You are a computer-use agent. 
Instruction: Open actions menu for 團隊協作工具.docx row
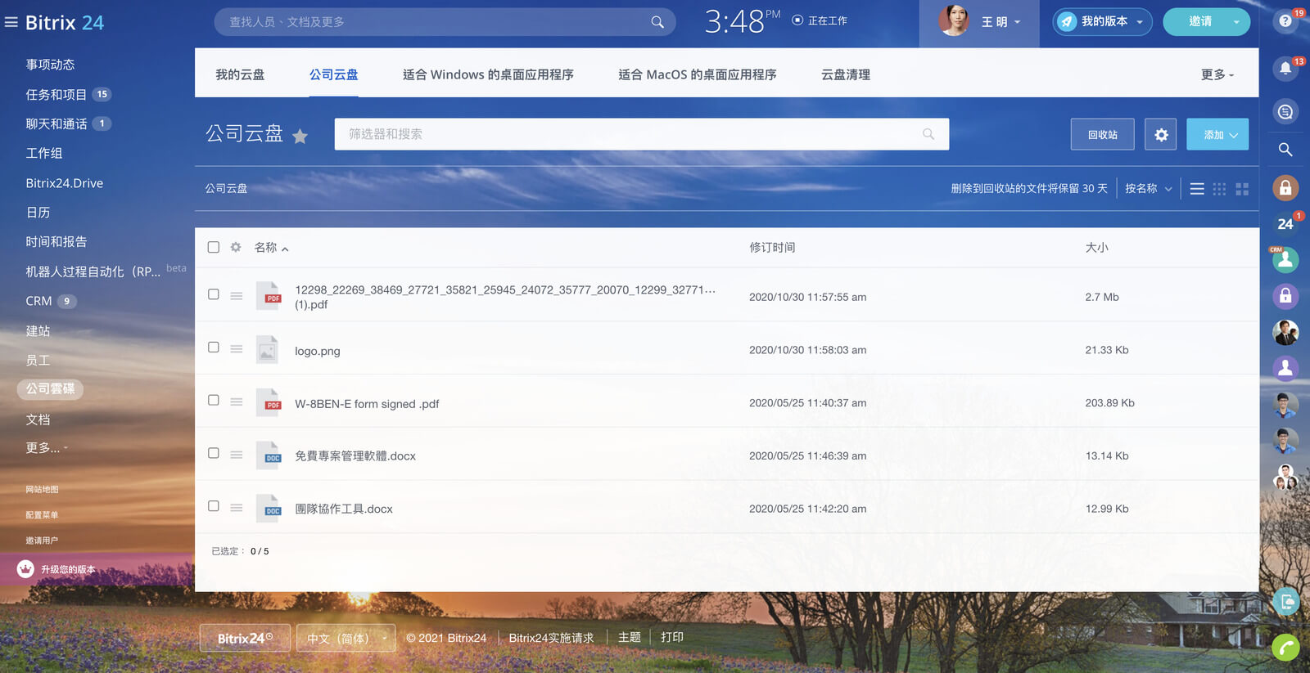point(237,508)
